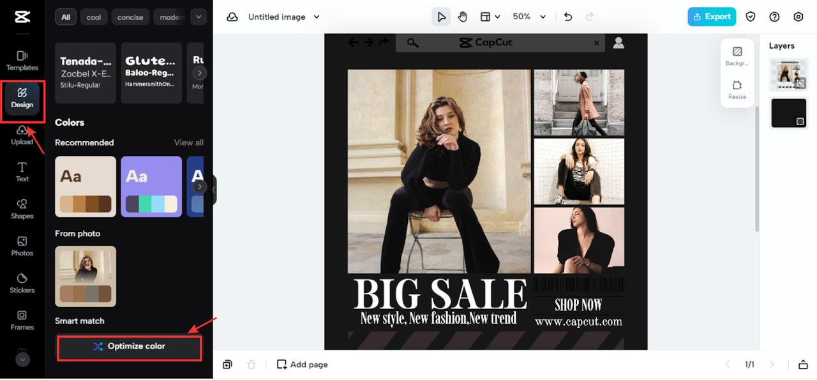The width and height of the screenshot is (817, 380).
Task: Select the BIG SALE headline text
Action: [440, 294]
